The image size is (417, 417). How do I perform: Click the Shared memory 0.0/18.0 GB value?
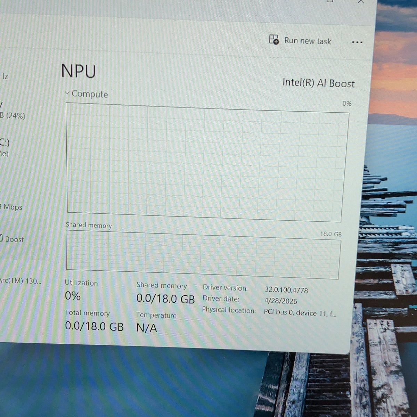coord(165,299)
